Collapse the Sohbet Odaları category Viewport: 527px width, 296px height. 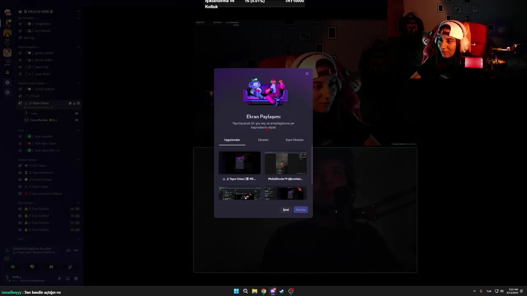click(x=28, y=160)
